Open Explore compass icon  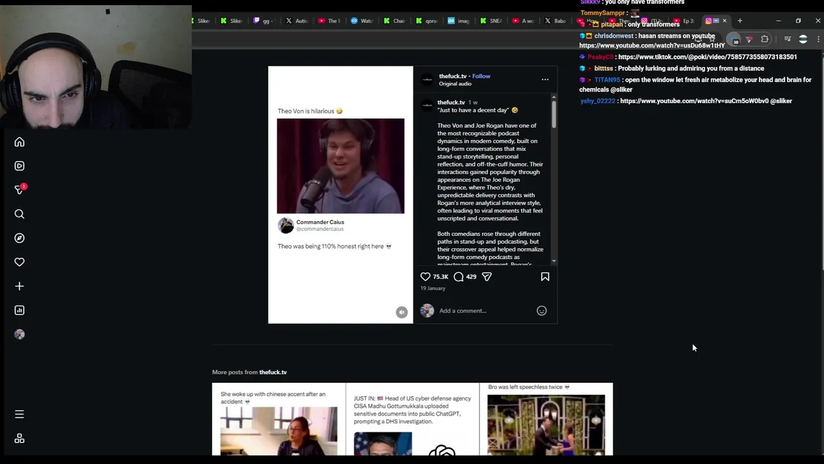[x=19, y=238]
